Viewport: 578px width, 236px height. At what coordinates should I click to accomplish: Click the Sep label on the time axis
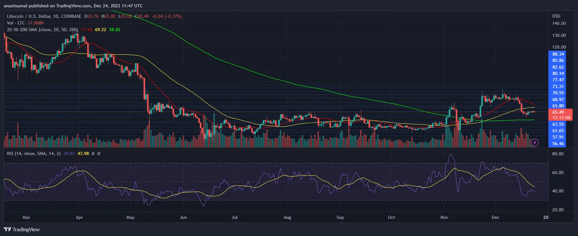click(340, 217)
